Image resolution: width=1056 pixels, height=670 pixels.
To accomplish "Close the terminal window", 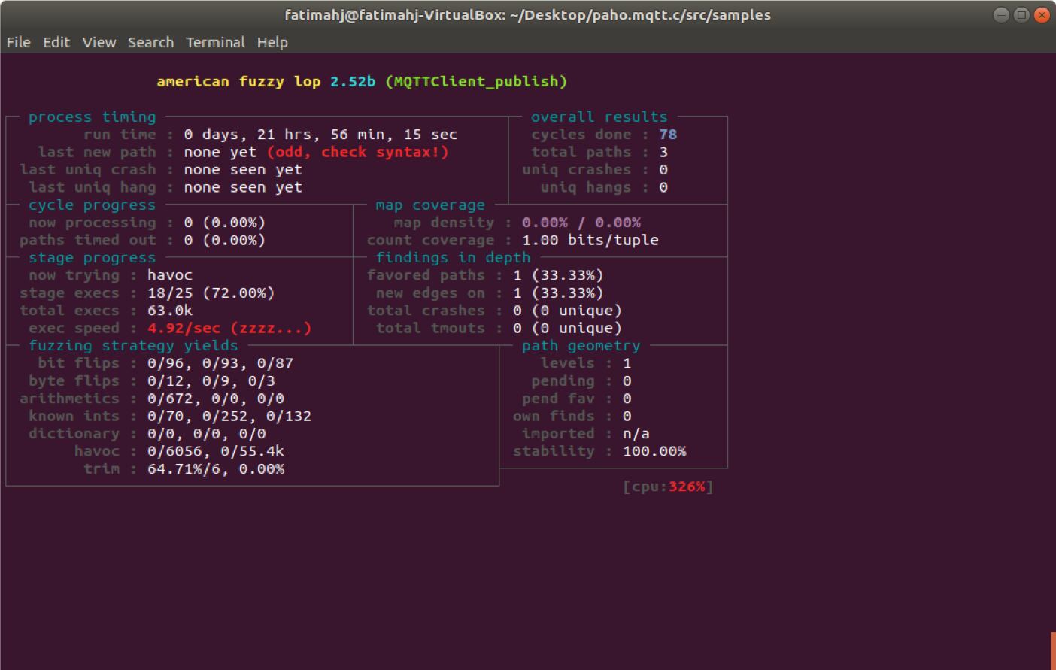I will pos(1042,15).
